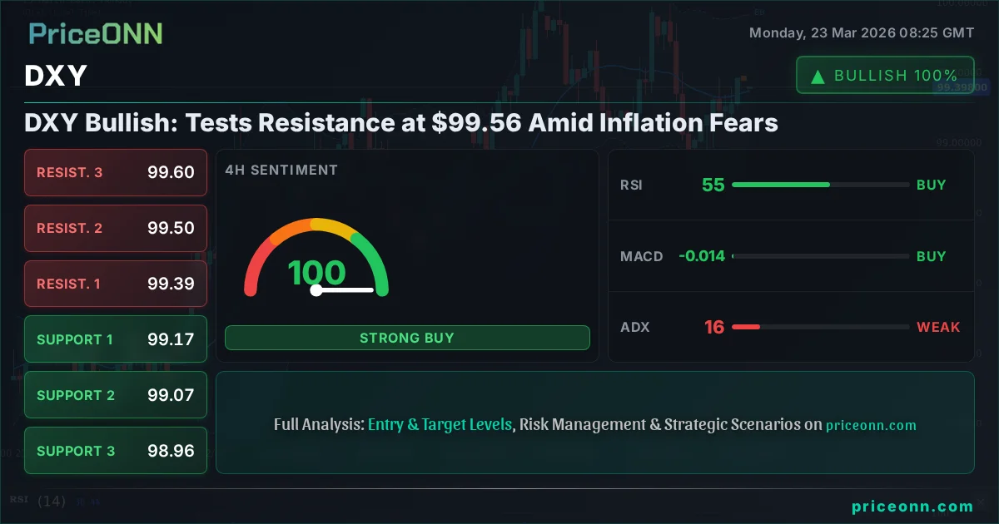Click the ADX strength bar
The width and height of the screenshot is (999, 524).
(820, 327)
